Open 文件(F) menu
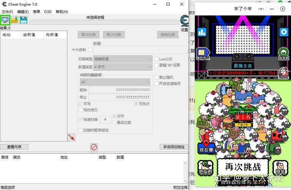 pos(7,12)
